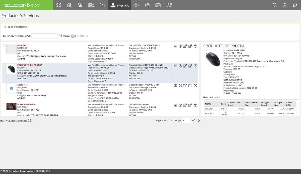Open the PRODUCTO DE PRUEBA product link
Screen dimensions: 301x174
coord(30,65)
